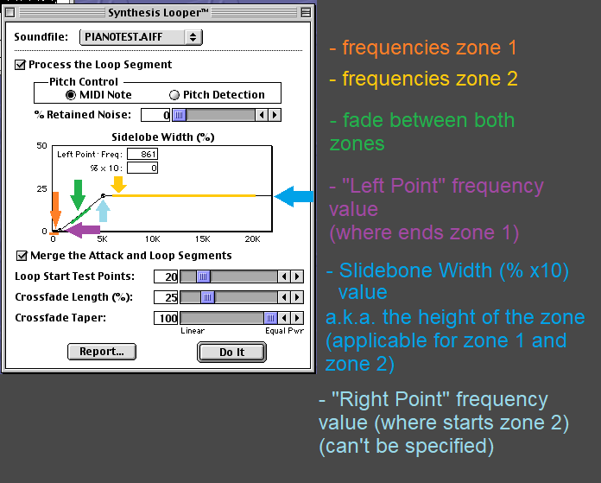The image size is (601, 483).
Task: Click Crossfade Length slider thumb
Action: [x=207, y=297]
